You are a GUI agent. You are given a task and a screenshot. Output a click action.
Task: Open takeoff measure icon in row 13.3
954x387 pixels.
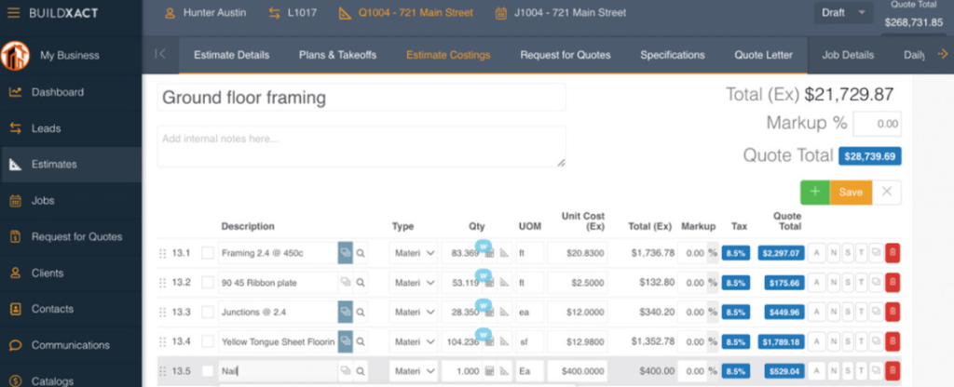click(504, 313)
